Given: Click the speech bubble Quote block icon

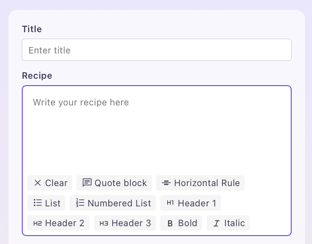Looking at the screenshot, I should point(87,183).
